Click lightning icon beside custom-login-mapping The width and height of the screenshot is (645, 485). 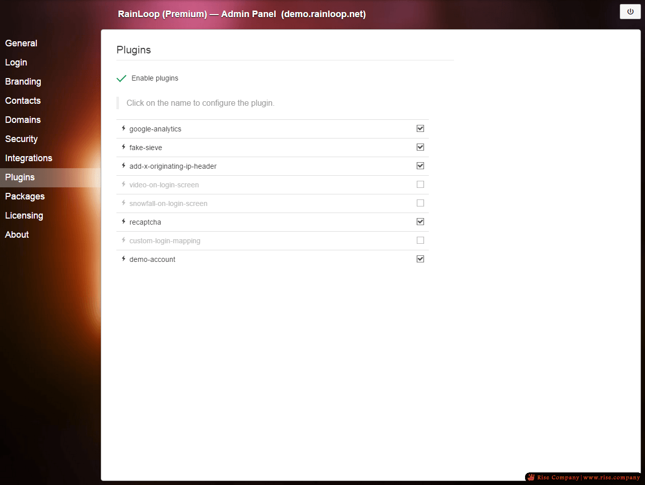tap(123, 240)
